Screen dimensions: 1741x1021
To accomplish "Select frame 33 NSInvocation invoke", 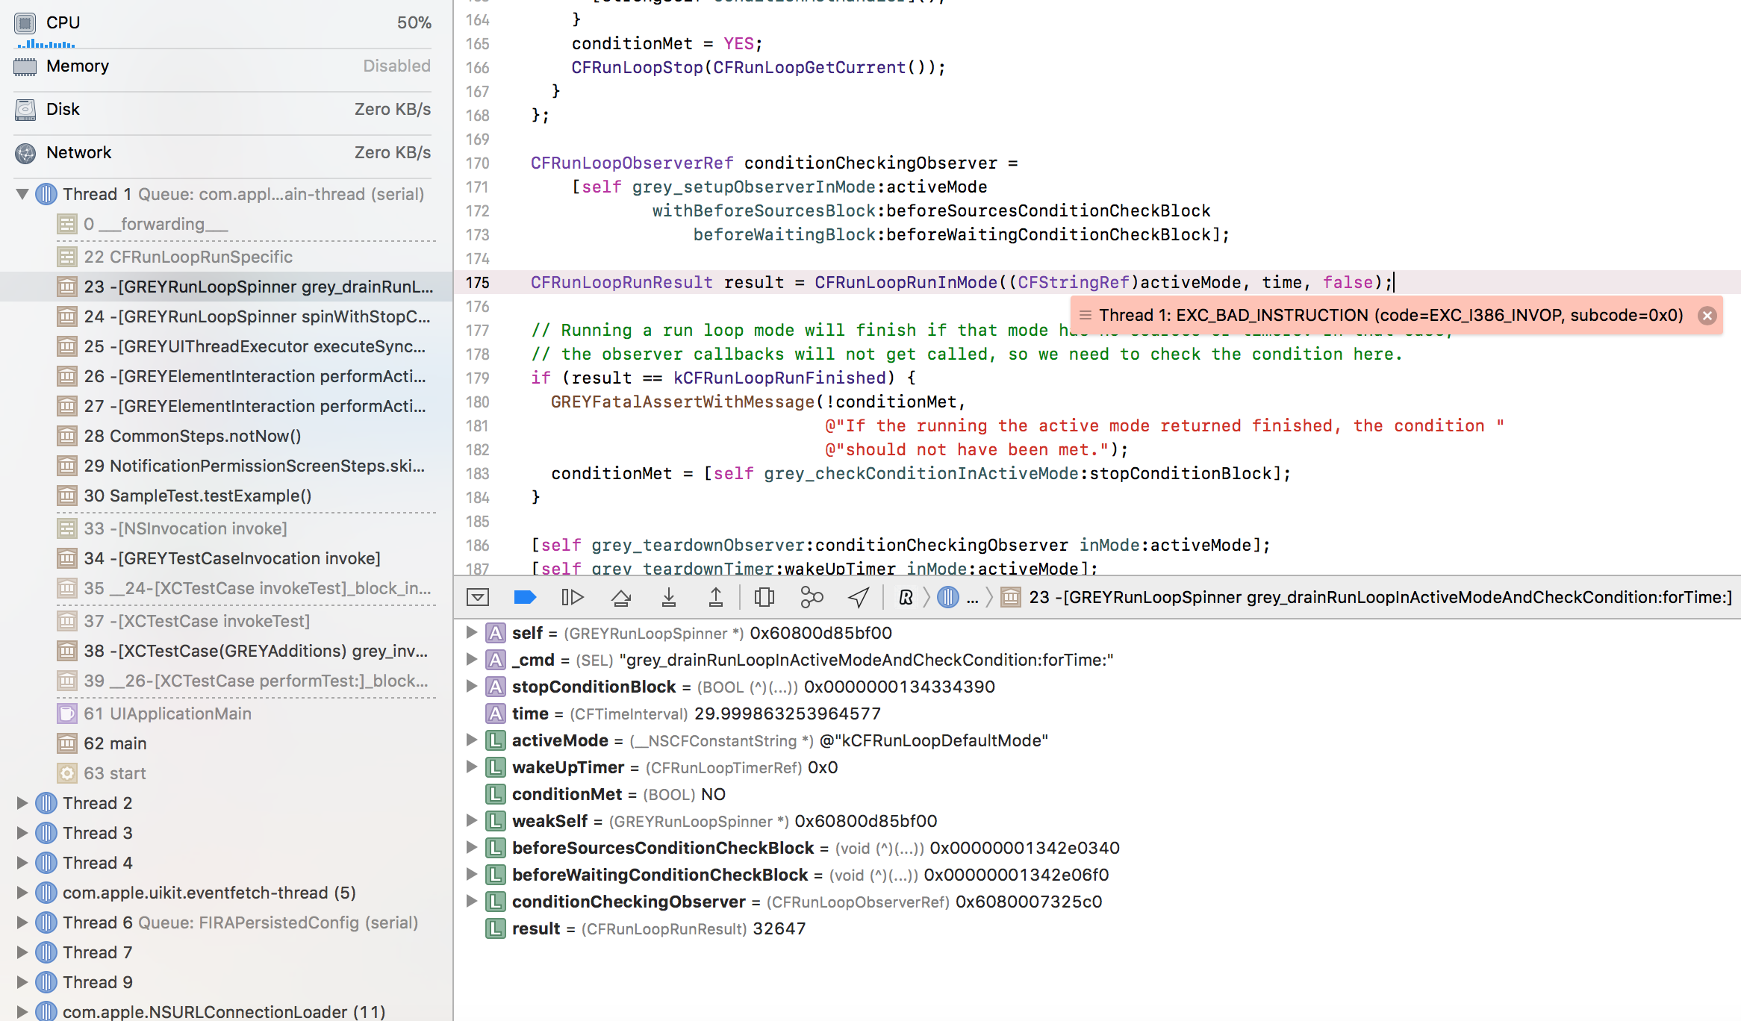I will coord(226,528).
